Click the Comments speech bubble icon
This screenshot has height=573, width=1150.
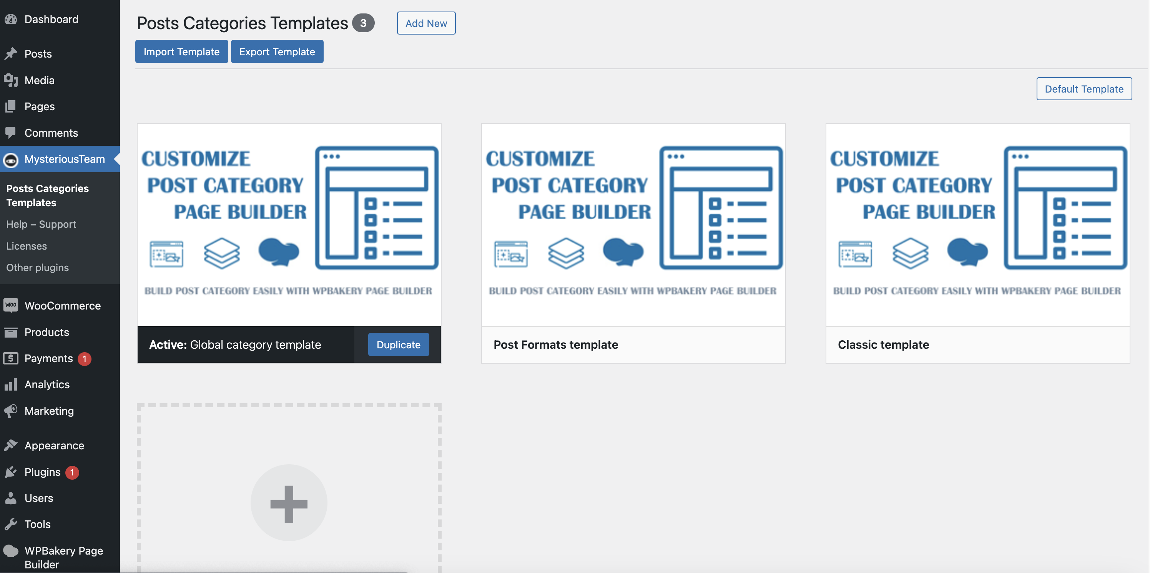[x=11, y=132]
